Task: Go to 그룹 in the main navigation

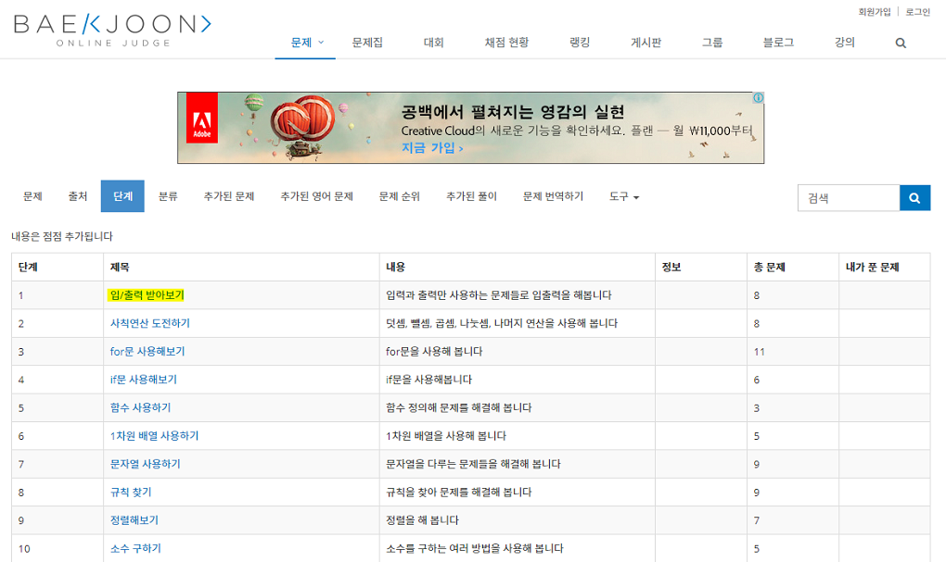Action: pos(712,43)
